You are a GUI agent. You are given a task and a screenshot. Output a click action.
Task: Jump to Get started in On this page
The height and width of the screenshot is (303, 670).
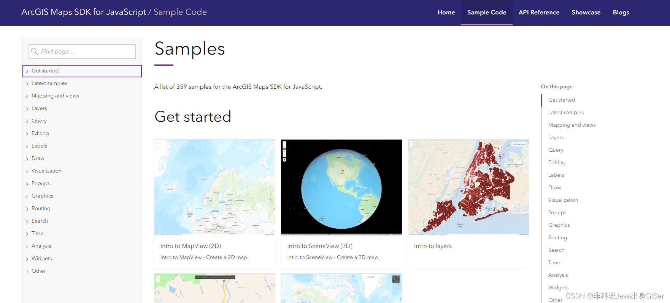tap(562, 100)
